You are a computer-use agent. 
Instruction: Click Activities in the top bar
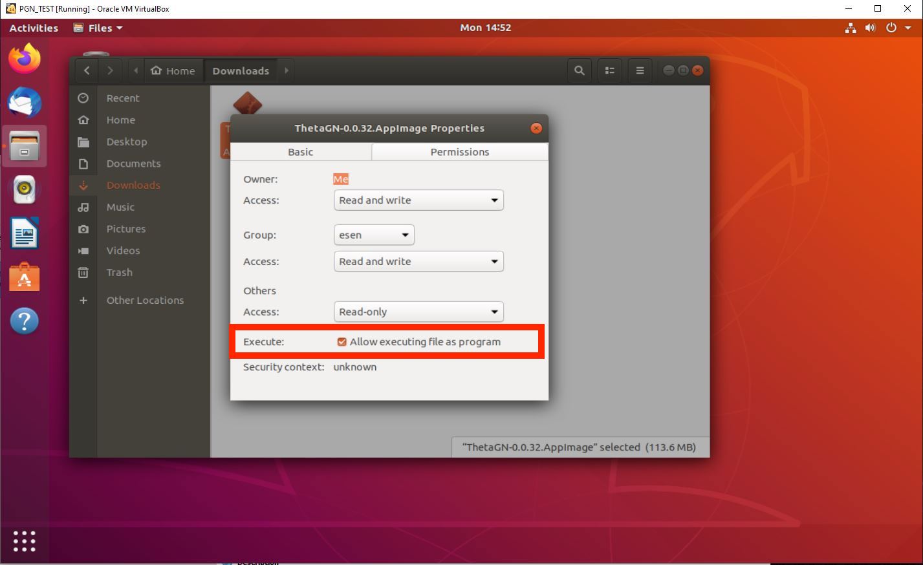click(x=34, y=28)
